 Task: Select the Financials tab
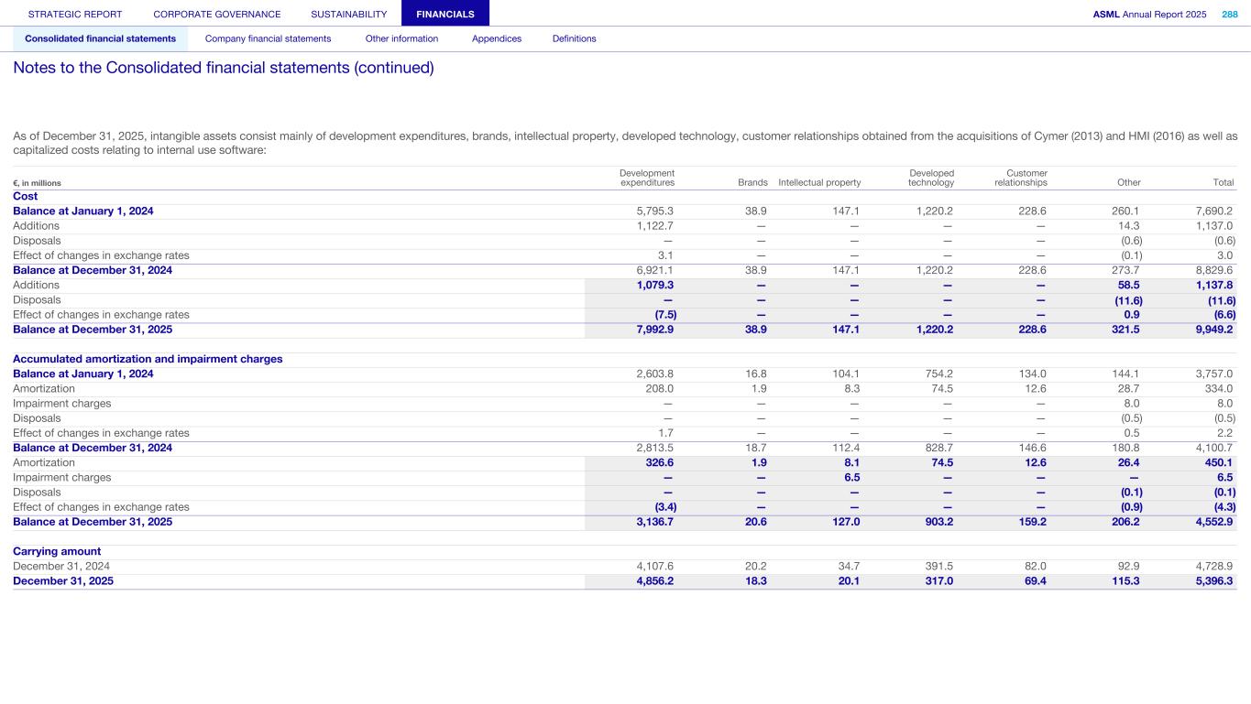pyautogui.click(x=445, y=14)
